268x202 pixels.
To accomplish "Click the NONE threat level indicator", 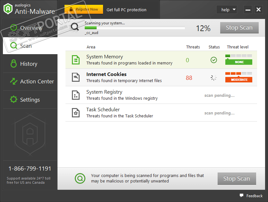I will (x=238, y=62).
